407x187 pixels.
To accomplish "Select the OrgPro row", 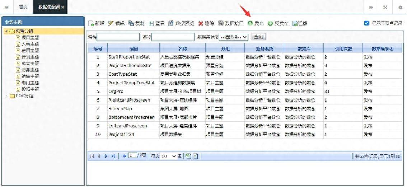I will [x=245, y=92].
